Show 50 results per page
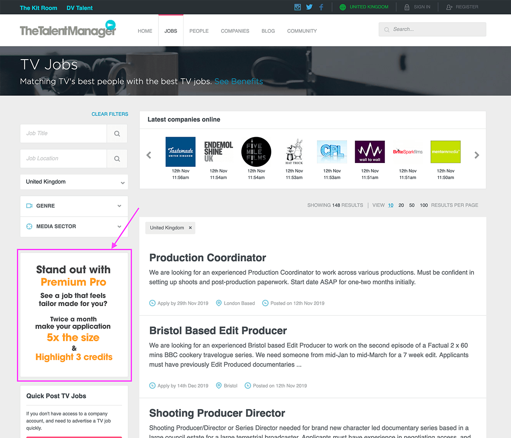 coord(412,205)
